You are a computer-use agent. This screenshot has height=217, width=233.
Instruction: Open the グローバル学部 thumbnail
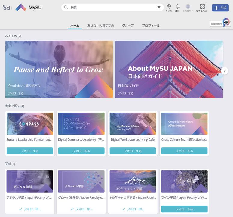point(81,181)
